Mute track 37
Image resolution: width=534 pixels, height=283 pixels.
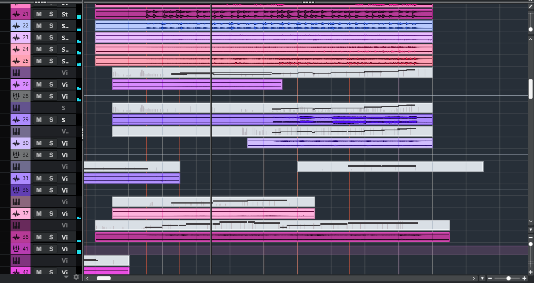(39, 214)
